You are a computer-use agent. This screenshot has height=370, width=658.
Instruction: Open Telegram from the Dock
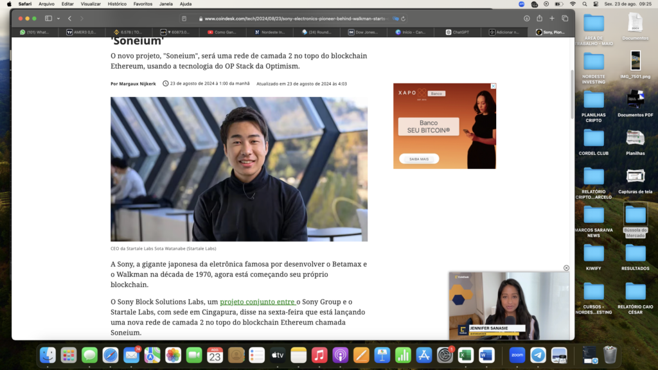coord(538,355)
